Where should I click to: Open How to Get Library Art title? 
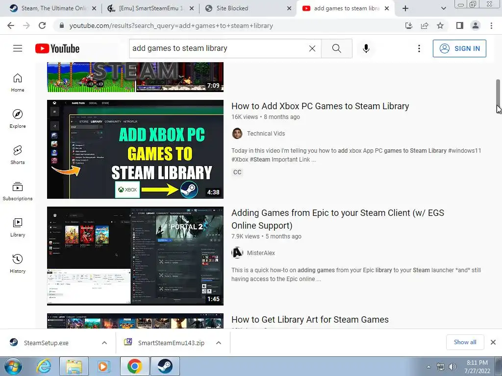310,319
